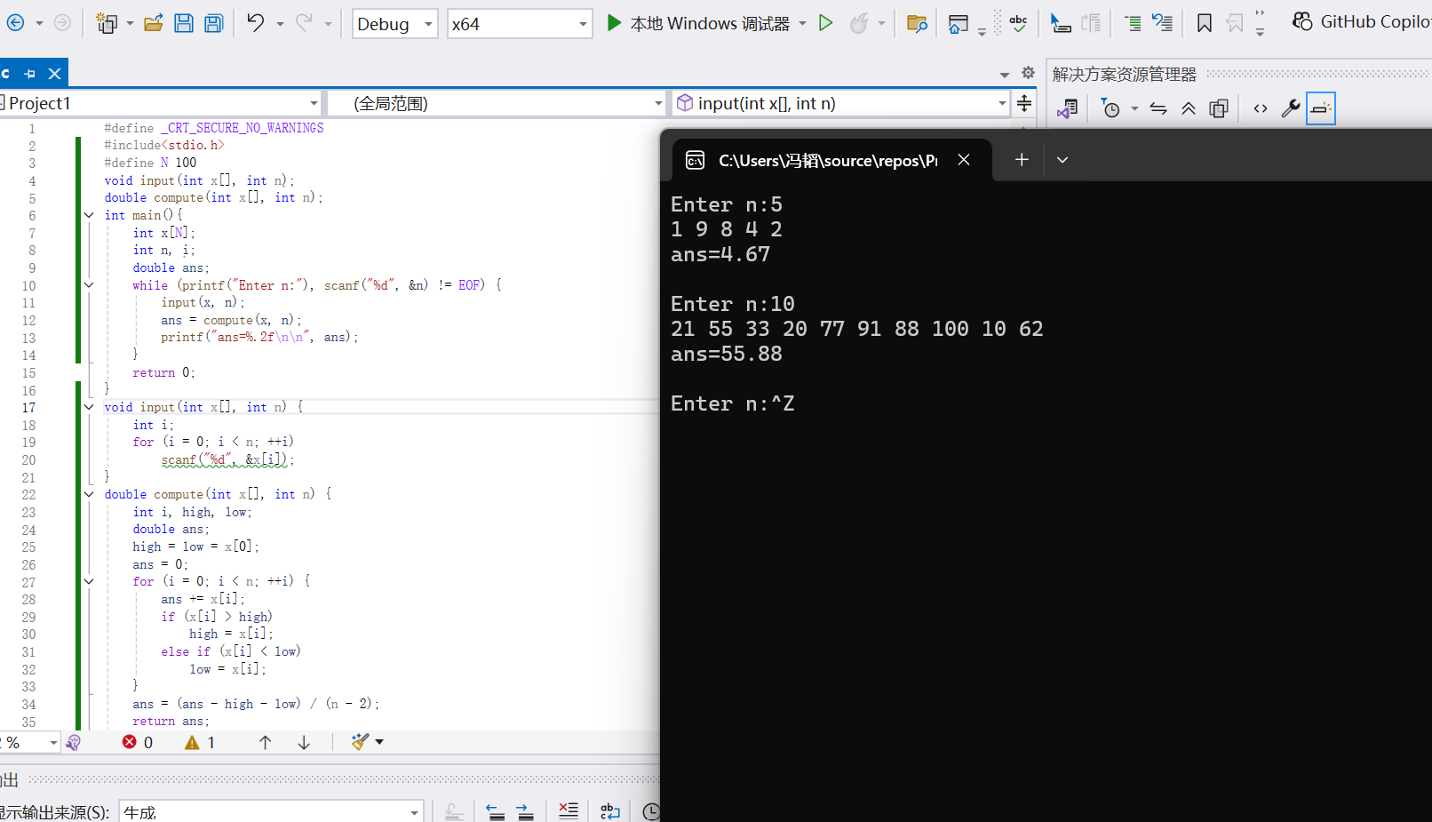Image resolution: width=1432 pixels, height=822 pixels.
Task: Collapse the compute function fold at line 22
Action: point(89,494)
